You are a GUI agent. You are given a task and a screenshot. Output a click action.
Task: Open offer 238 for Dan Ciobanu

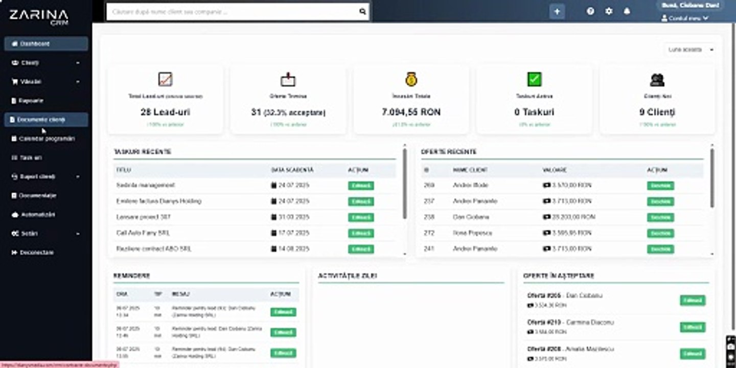pos(660,217)
